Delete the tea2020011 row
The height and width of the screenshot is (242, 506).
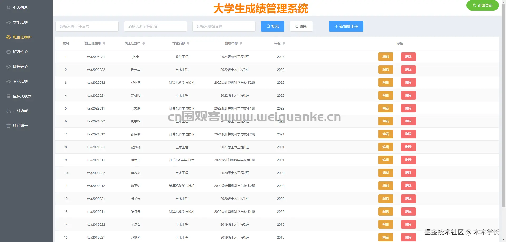pos(408,211)
